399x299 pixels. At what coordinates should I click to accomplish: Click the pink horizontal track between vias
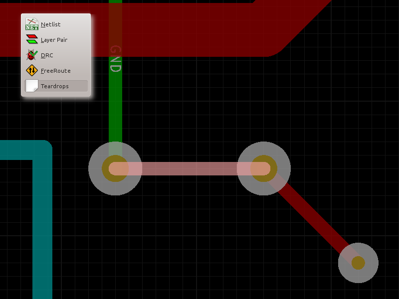pos(190,168)
